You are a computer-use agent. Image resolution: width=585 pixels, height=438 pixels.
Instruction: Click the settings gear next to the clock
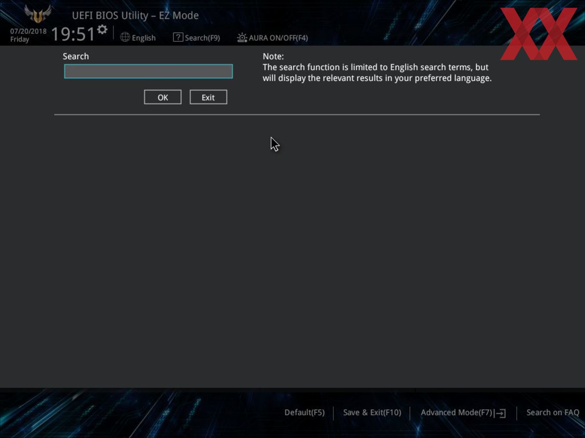click(102, 30)
